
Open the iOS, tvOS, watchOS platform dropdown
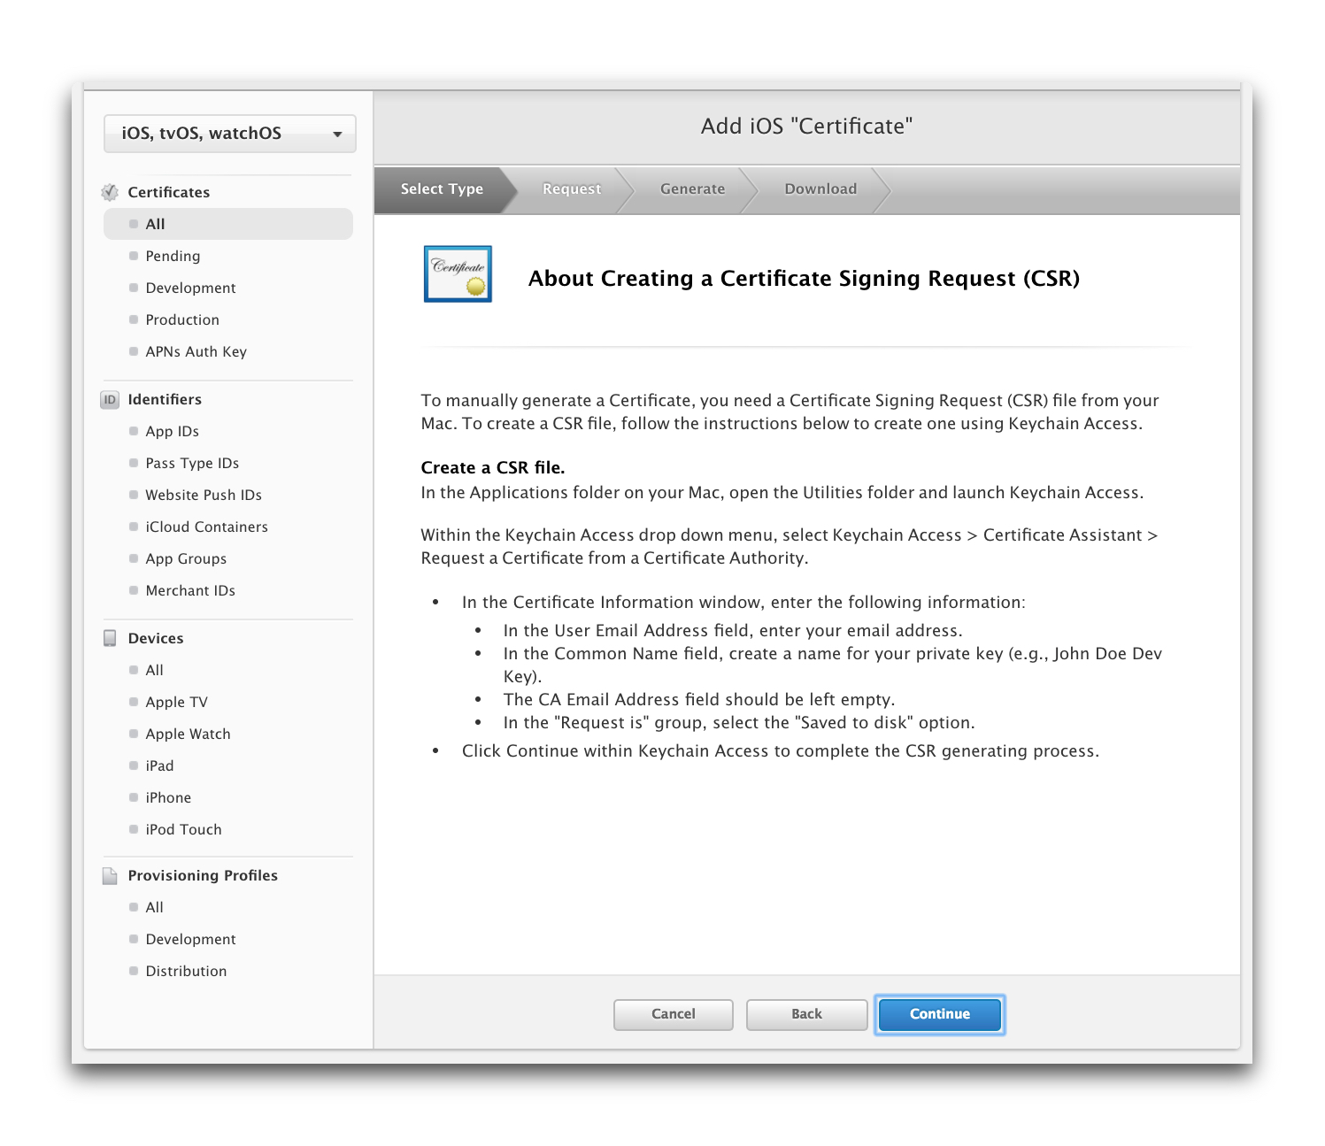pos(230,134)
